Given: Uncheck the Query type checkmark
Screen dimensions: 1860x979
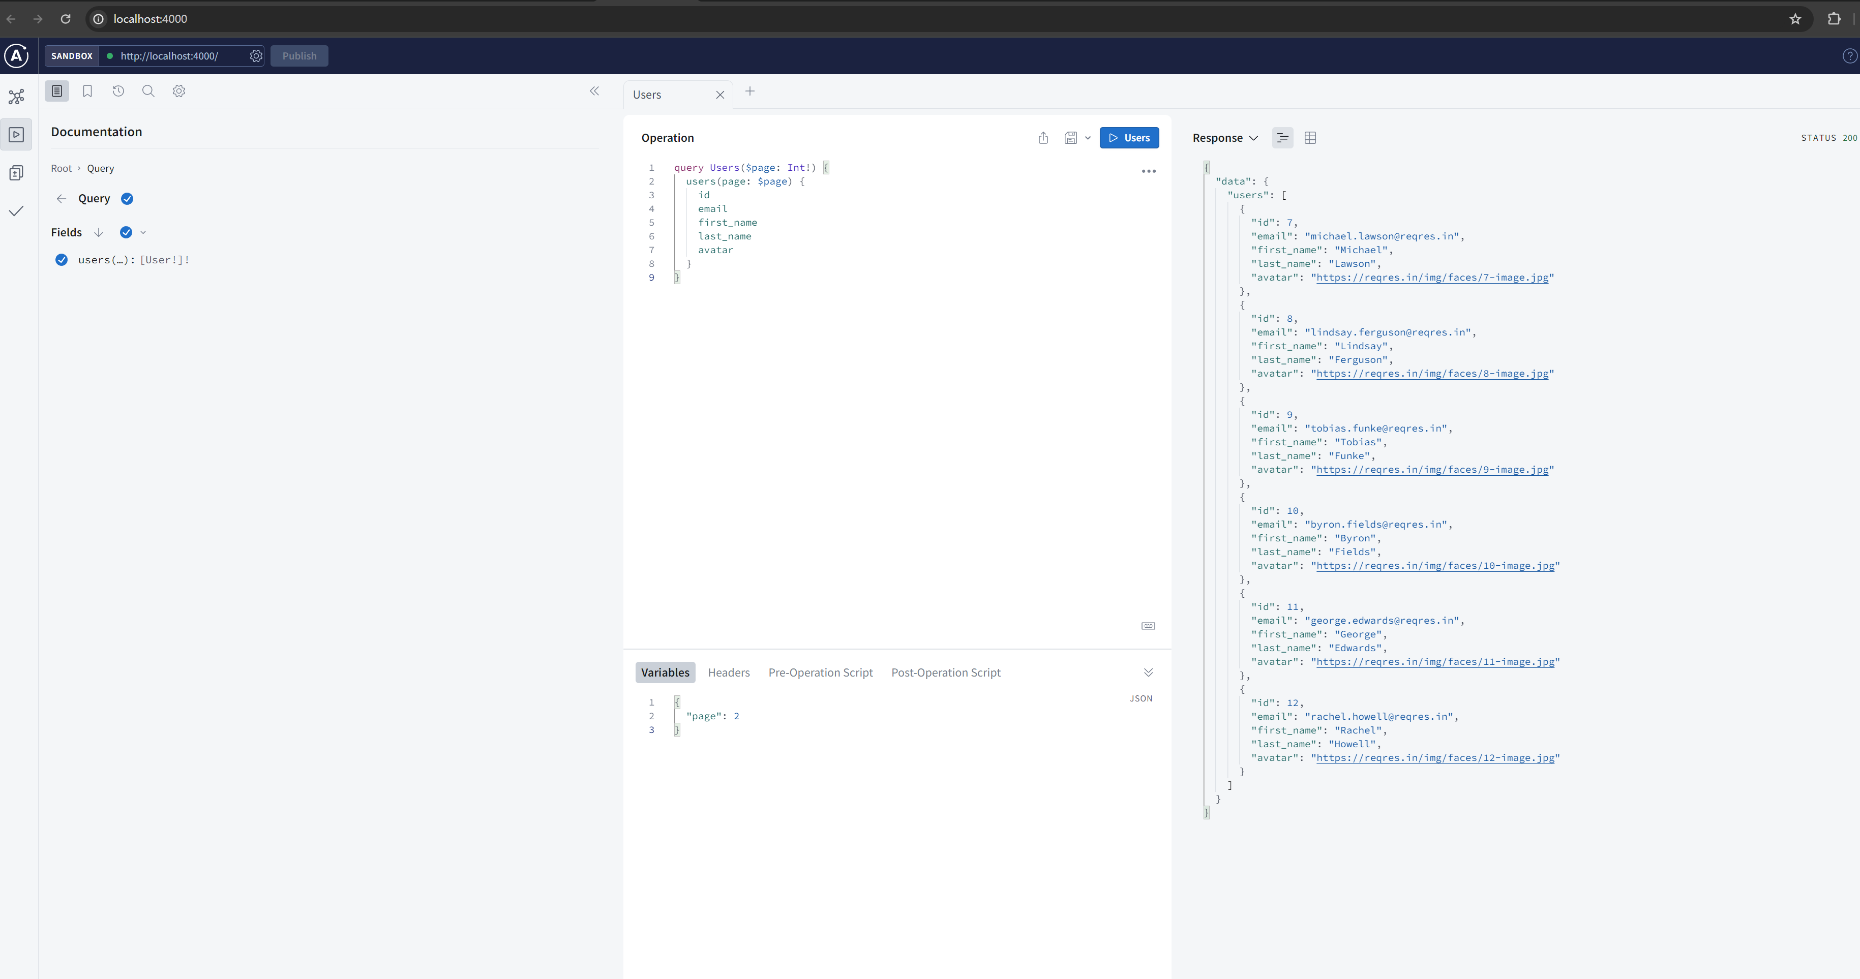Looking at the screenshot, I should pos(127,199).
